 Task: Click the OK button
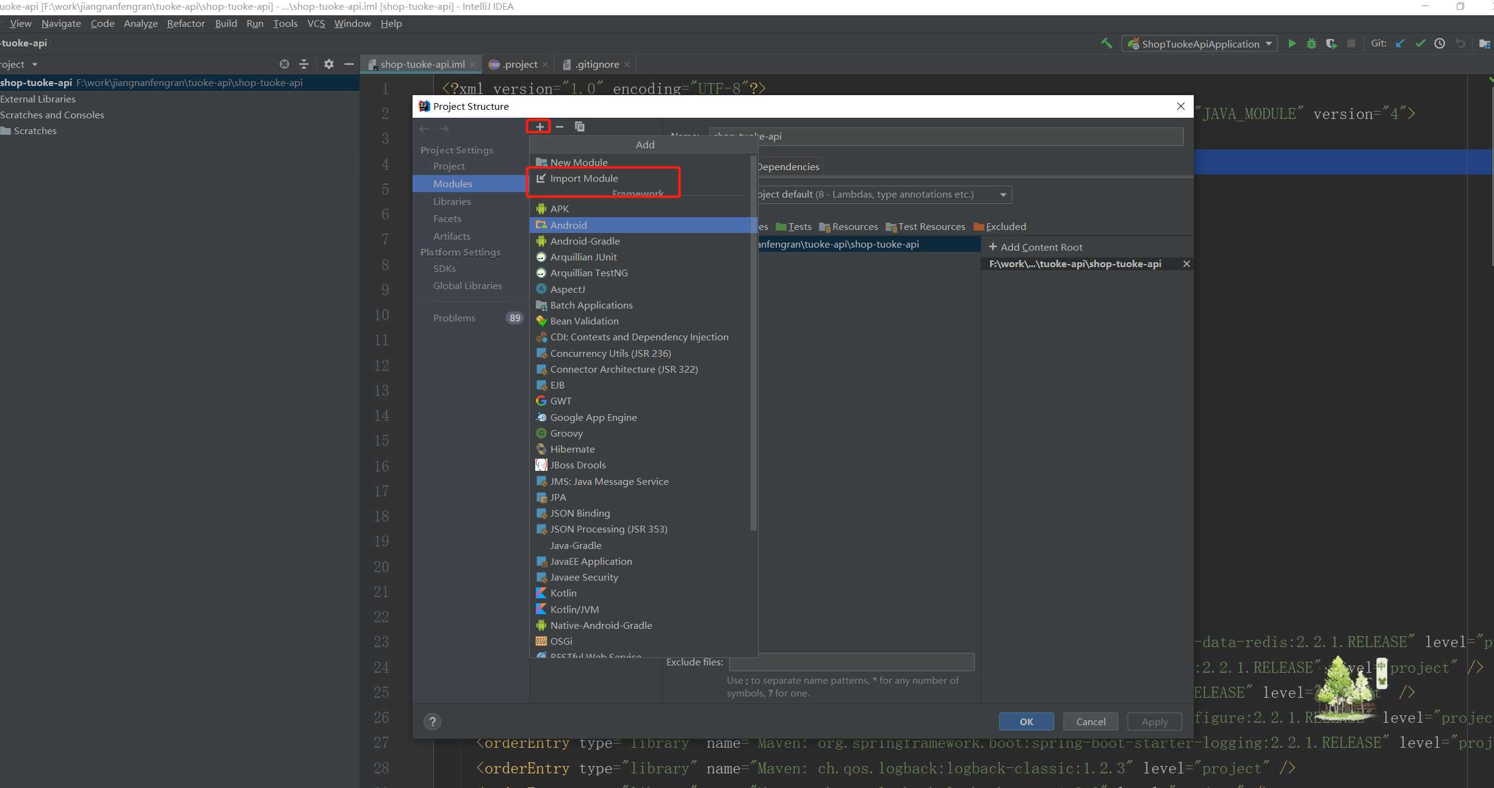pyautogui.click(x=1027, y=722)
